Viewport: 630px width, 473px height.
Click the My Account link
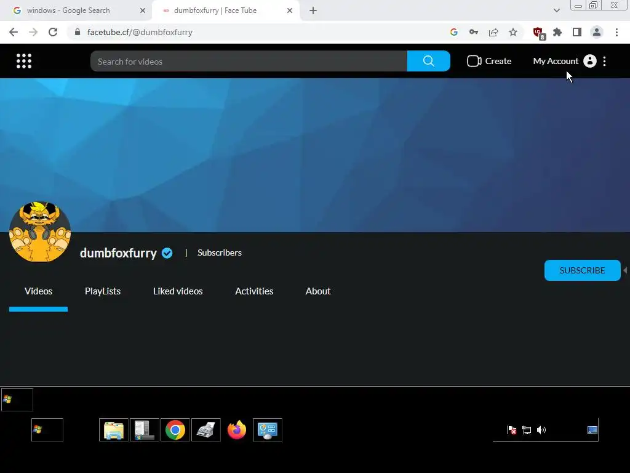point(556,61)
